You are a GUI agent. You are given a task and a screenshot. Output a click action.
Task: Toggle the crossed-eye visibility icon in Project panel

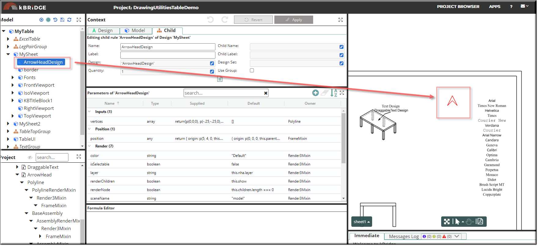pos(30,157)
